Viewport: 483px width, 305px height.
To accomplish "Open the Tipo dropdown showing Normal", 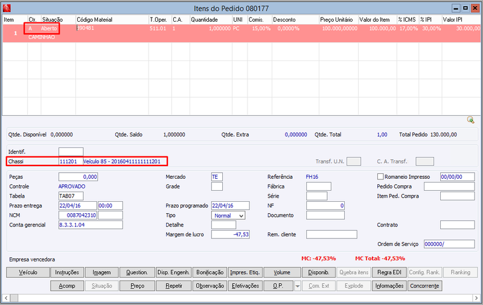I will pos(228,216).
